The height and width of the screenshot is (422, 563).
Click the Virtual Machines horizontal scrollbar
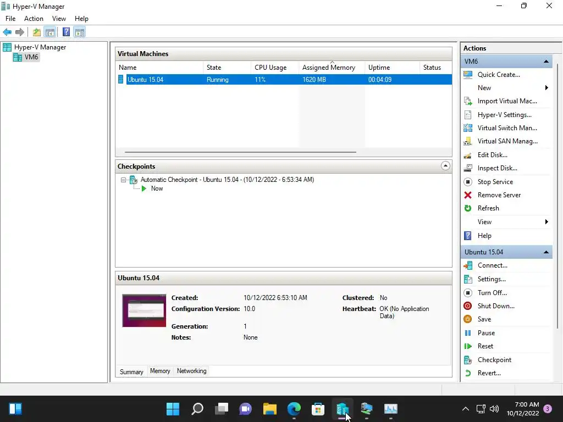[240, 152]
